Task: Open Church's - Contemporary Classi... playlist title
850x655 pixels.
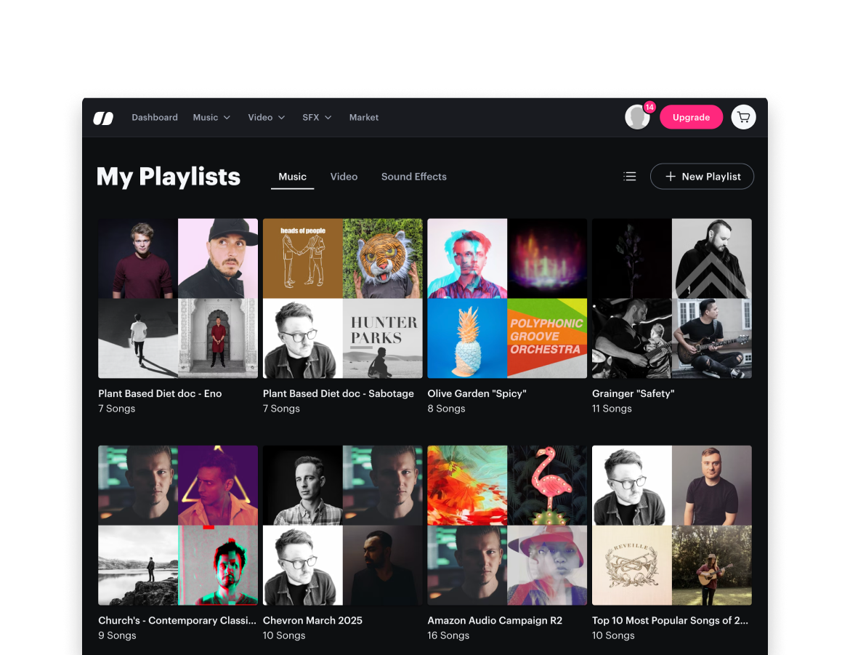Action: click(x=177, y=620)
